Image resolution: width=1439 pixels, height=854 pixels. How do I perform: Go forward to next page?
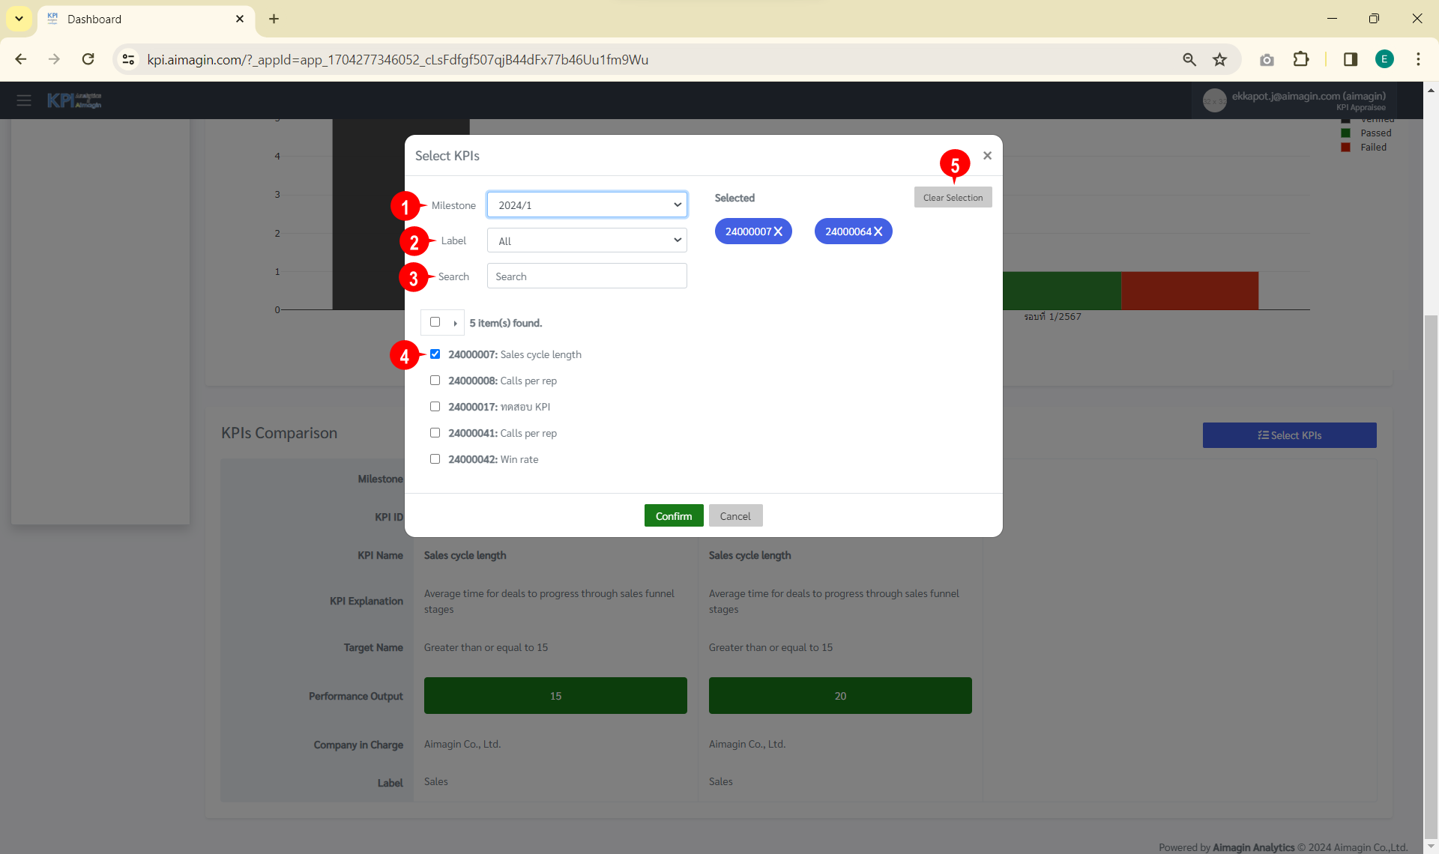pos(54,59)
